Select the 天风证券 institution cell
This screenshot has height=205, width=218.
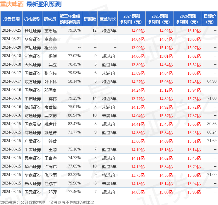33,65
